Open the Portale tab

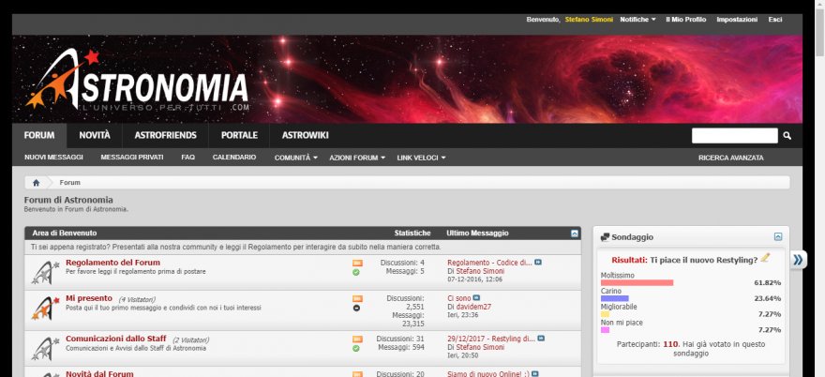click(x=239, y=136)
